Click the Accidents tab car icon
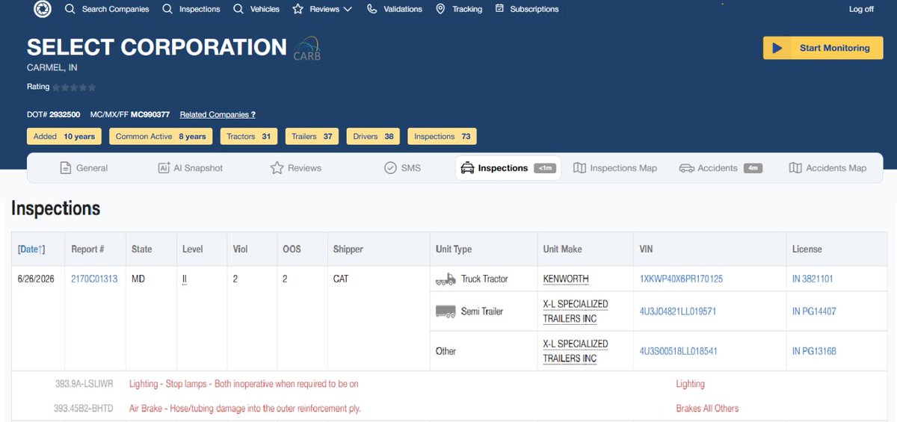897x422 pixels. 686,168
